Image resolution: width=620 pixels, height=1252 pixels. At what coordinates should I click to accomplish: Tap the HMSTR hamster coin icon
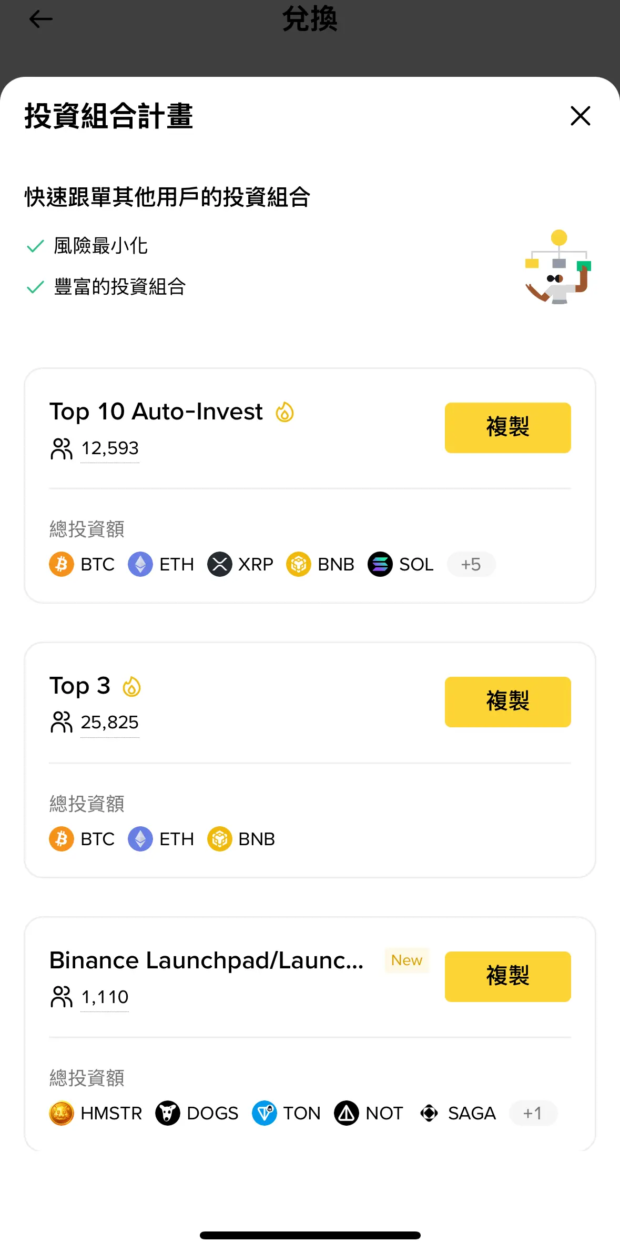(x=62, y=1113)
